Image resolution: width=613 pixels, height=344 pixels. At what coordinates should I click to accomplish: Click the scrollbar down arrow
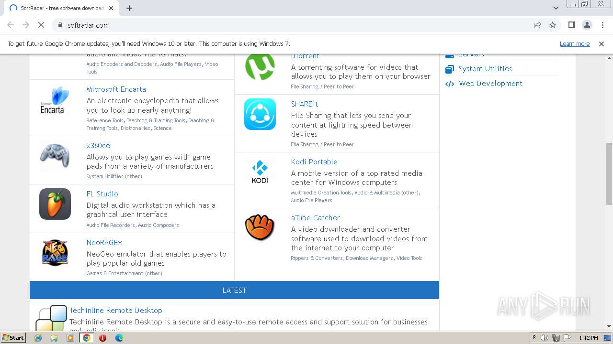(609, 326)
